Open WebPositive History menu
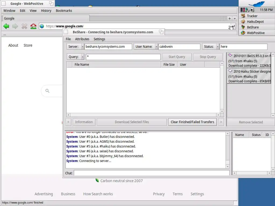Viewport: 275px width, 206px height. pyautogui.click(x=46, y=11)
